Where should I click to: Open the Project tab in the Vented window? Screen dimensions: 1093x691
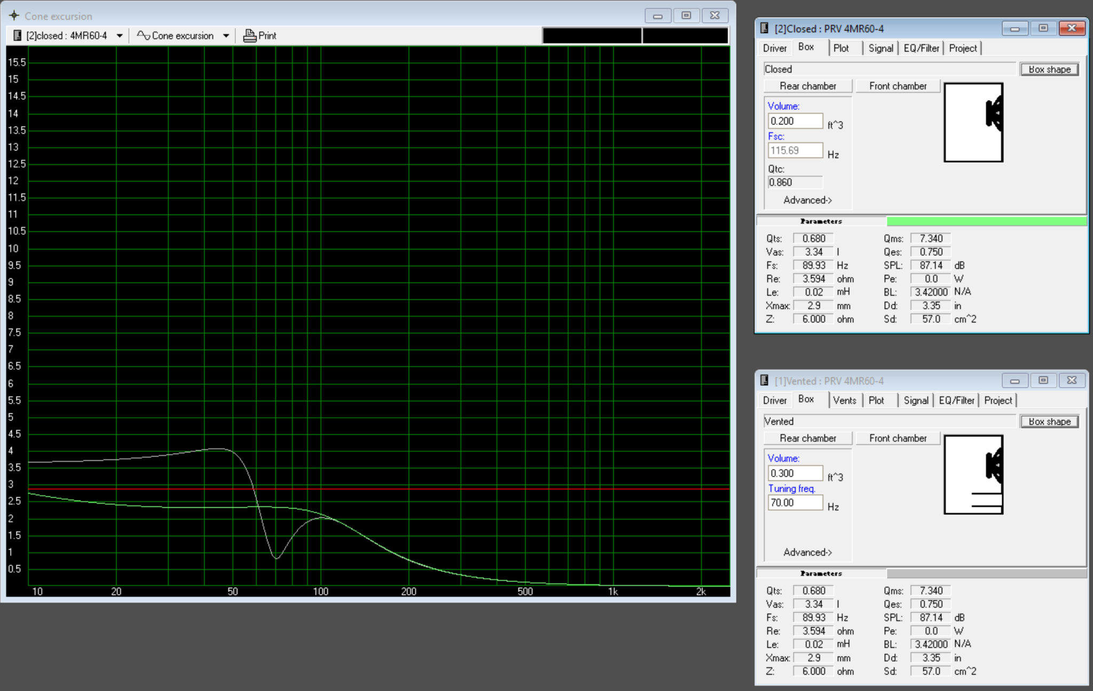pos(998,400)
